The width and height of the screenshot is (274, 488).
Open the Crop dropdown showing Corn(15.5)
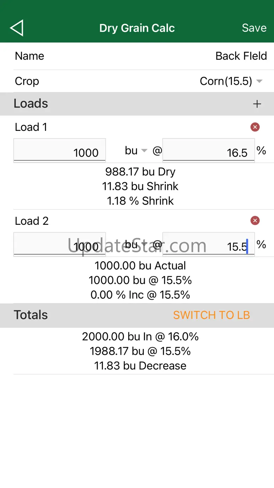[231, 81]
